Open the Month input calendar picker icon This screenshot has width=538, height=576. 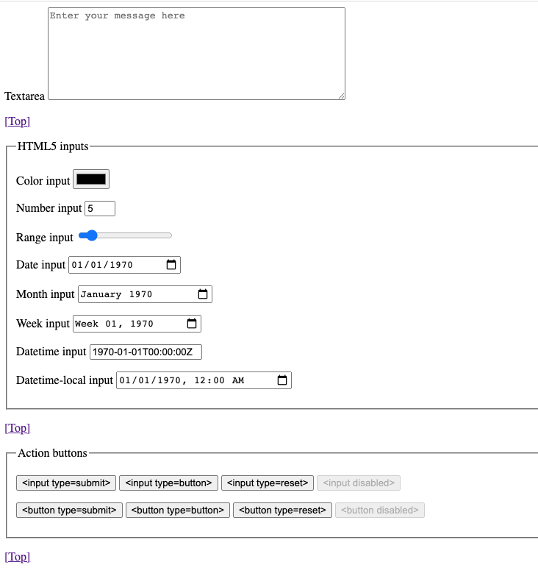coord(203,294)
